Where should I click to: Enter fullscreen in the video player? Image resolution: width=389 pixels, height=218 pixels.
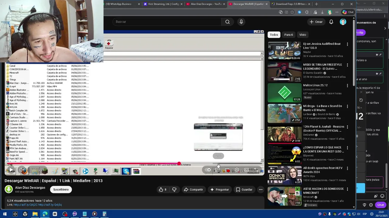pyautogui.click(x=256, y=170)
